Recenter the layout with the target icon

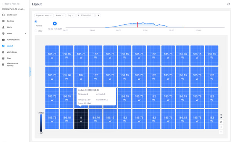pyautogui.click(x=221, y=122)
